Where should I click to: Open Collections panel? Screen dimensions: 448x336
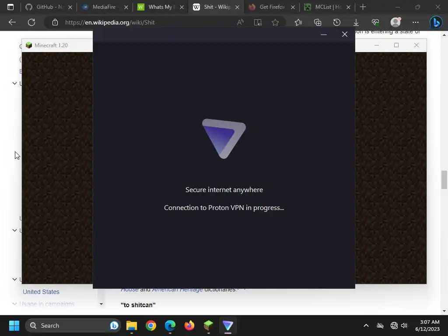point(318,22)
